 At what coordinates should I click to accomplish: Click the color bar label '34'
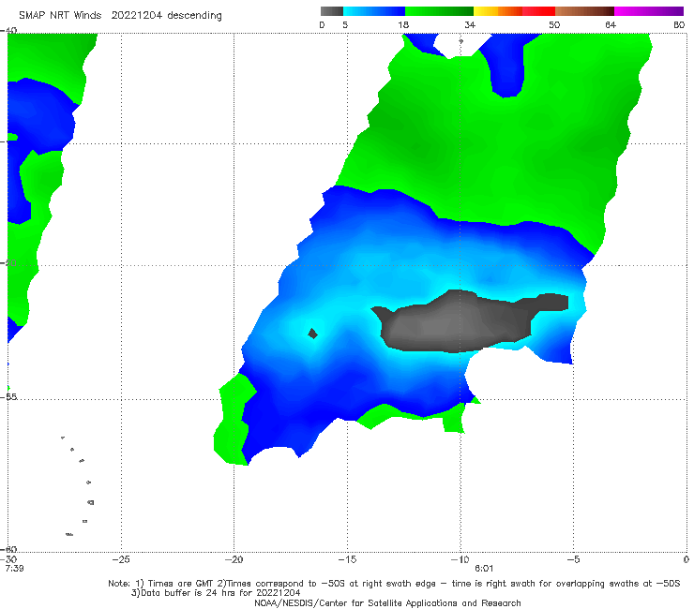tap(470, 25)
